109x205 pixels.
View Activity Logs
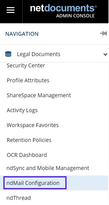(x=22, y=111)
